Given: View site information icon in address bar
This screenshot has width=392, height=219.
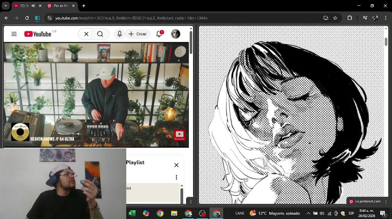Looking at the screenshot, I should pyautogui.click(x=49, y=18).
